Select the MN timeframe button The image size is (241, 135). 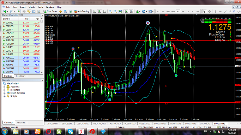198,12
